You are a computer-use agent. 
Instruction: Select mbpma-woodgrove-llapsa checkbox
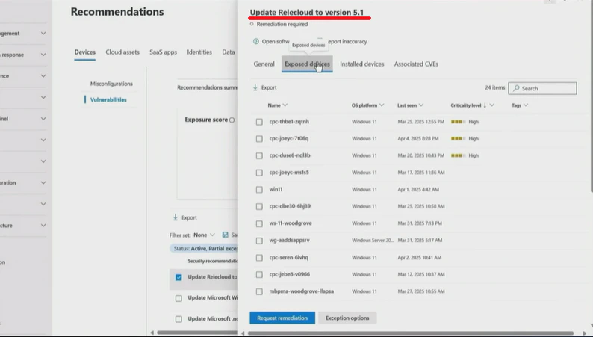point(259,291)
